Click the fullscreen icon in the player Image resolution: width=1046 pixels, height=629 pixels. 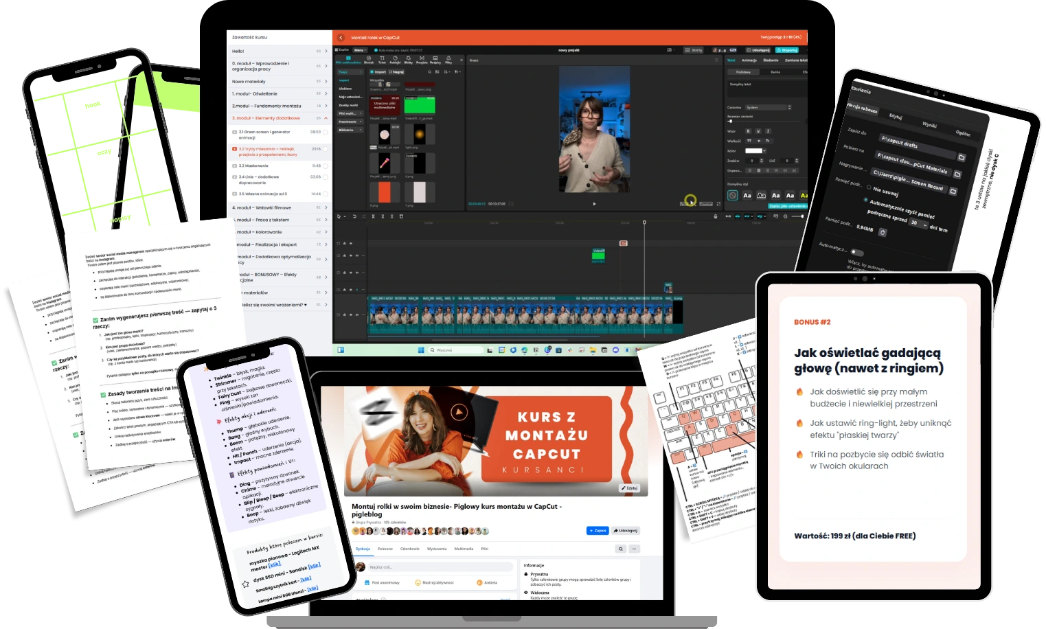(x=719, y=204)
